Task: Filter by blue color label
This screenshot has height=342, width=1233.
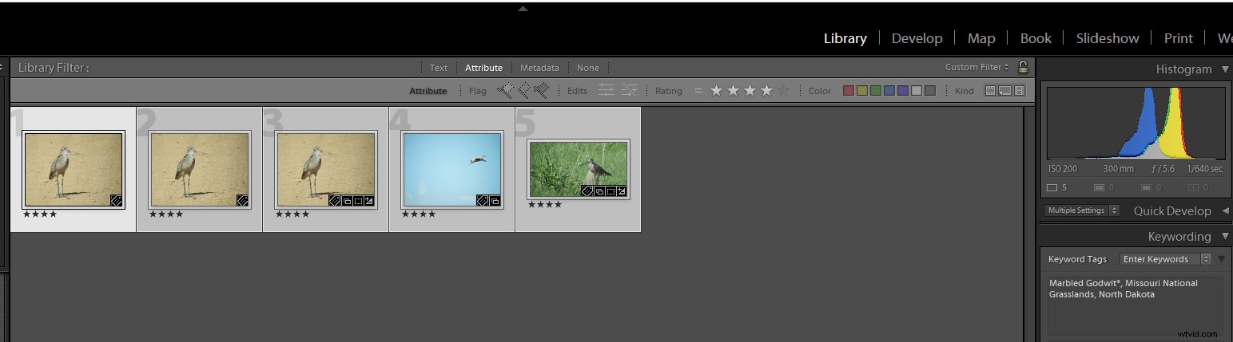Action: pos(889,91)
